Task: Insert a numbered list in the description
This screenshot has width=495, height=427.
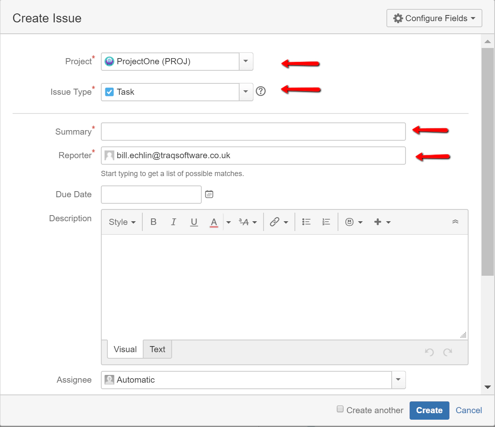Action: pos(326,222)
